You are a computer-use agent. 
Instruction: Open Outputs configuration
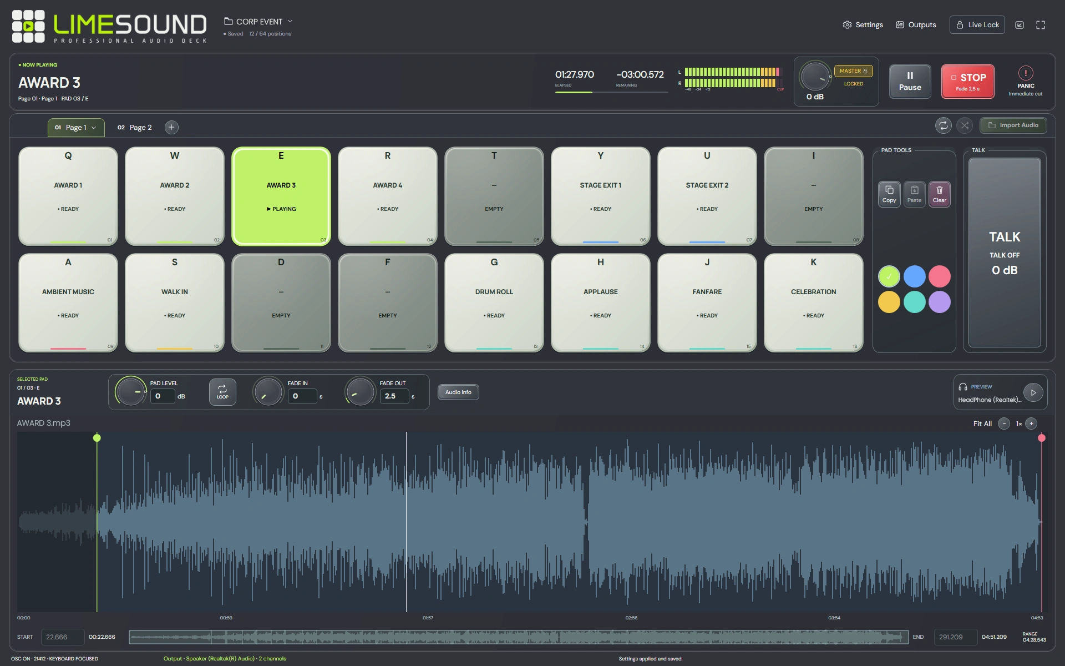tap(916, 25)
